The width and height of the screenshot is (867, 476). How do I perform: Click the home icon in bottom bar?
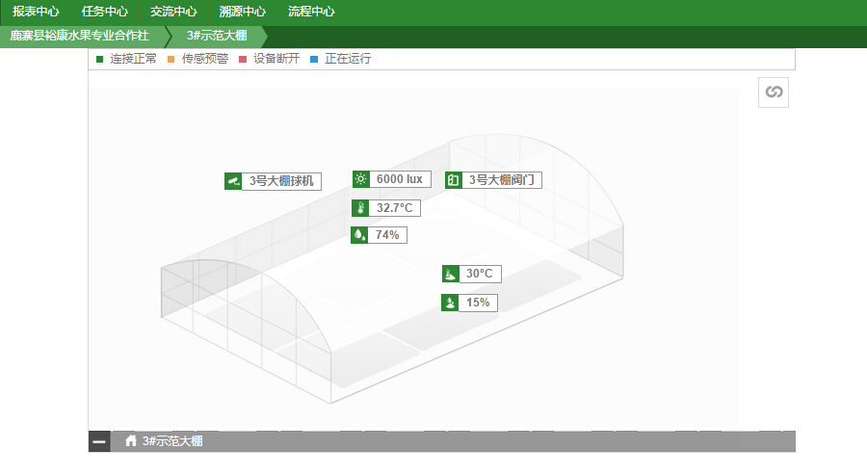click(131, 441)
